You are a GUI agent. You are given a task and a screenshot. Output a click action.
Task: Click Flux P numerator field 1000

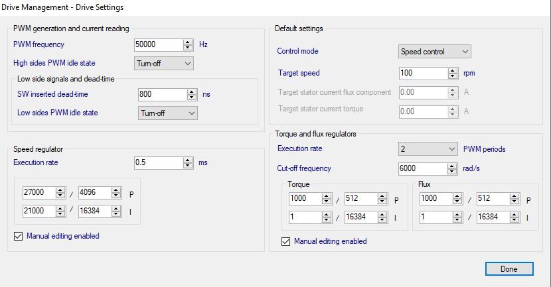[436, 199]
